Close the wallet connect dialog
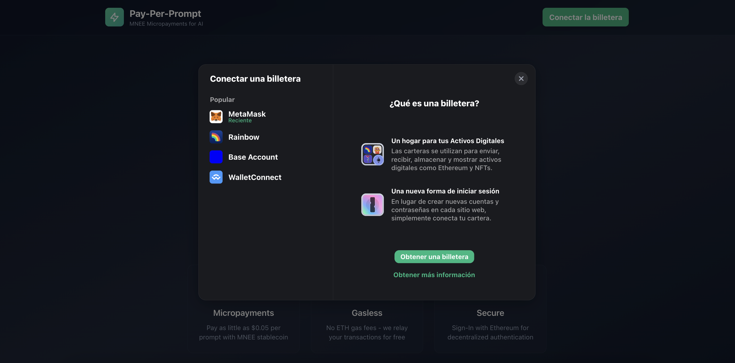 (x=521, y=79)
